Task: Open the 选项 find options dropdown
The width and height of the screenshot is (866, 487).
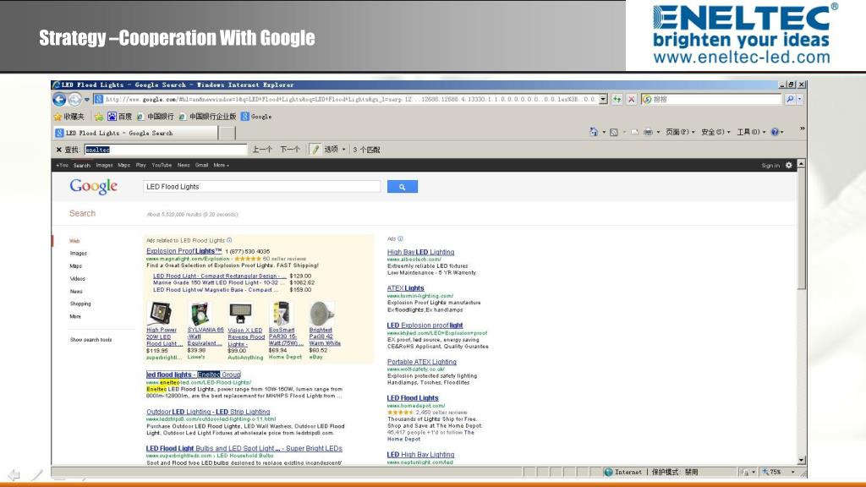Action: coord(335,150)
